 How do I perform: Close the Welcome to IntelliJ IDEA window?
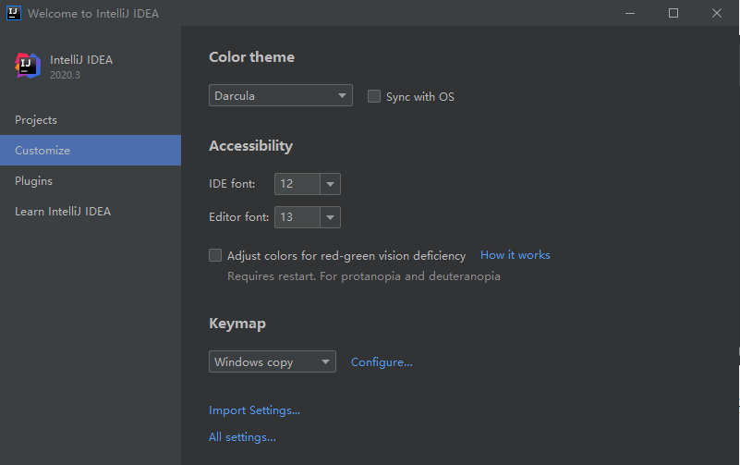click(x=717, y=13)
